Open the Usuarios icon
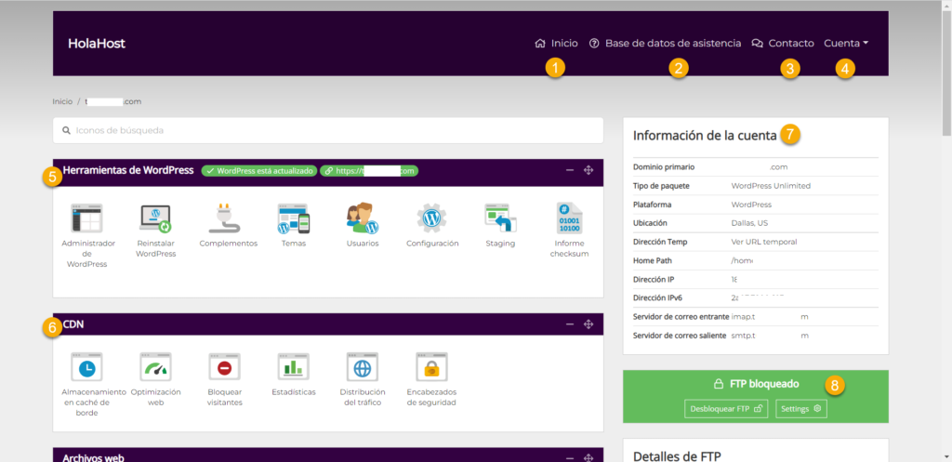The width and height of the screenshot is (952, 462). coord(363,218)
